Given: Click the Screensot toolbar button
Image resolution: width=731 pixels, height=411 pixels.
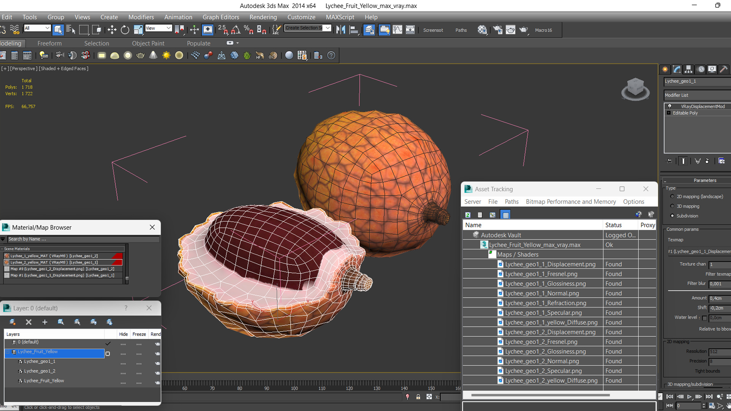Looking at the screenshot, I should [x=433, y=30].
